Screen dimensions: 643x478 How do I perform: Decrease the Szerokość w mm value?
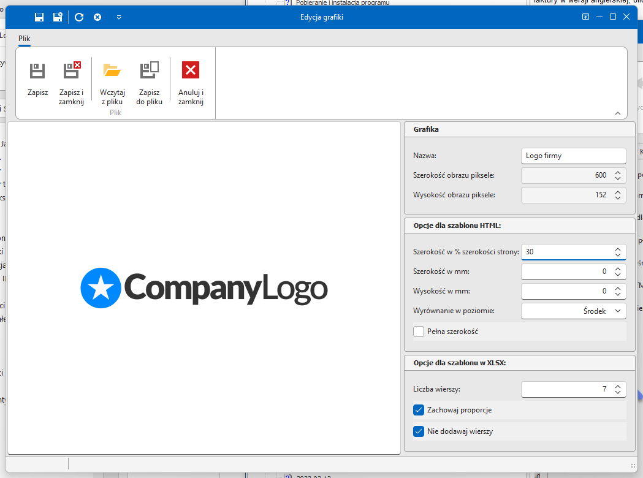coord(618,275)
